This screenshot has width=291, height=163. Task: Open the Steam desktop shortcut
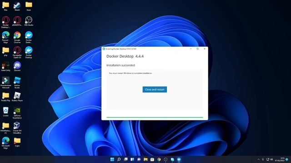pos(17,6)
